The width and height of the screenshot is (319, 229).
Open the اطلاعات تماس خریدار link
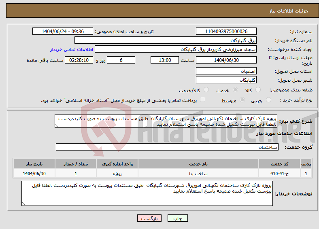72,49
